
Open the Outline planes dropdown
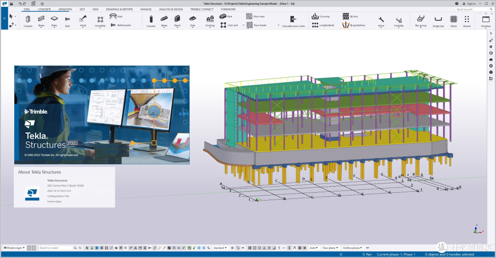(x=352, y=248)
